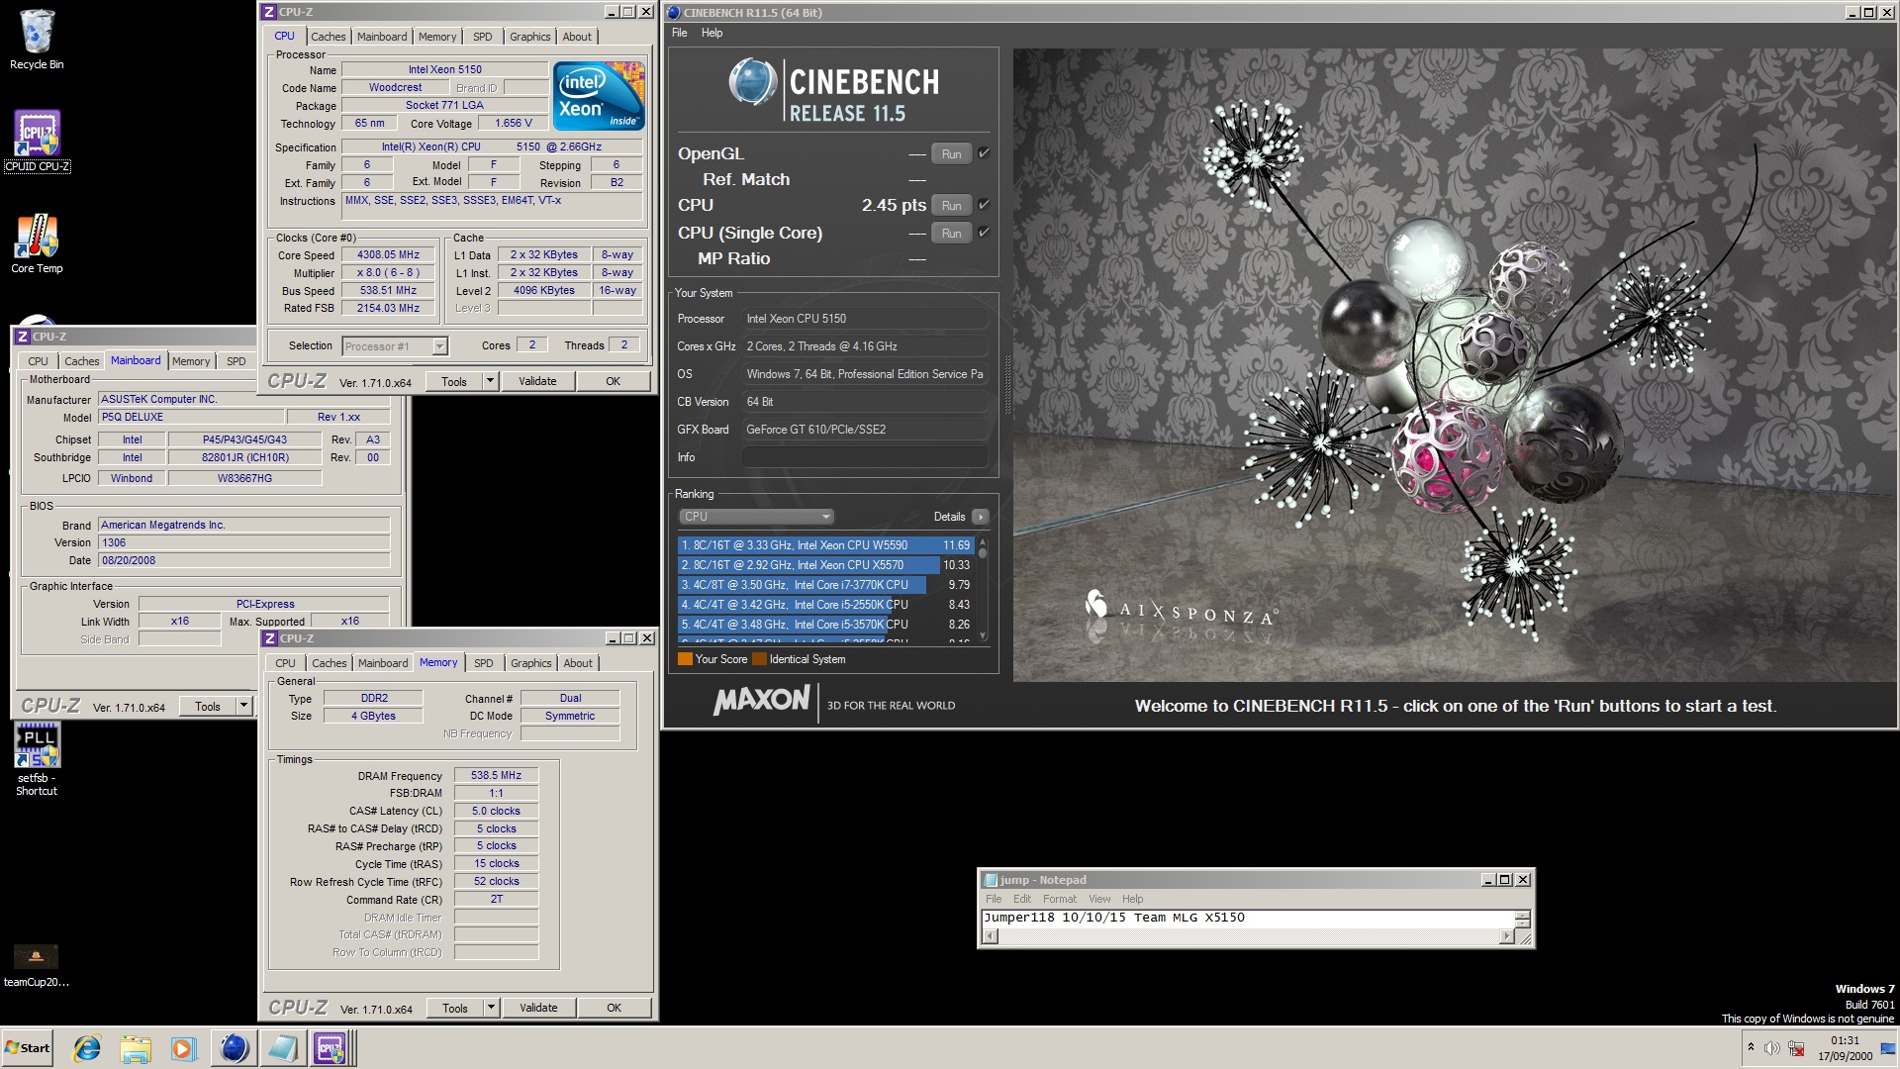Open the Core Temp desktop icon
Viewport: 1900px width, 1069px height.
click(x=37, y=243)
